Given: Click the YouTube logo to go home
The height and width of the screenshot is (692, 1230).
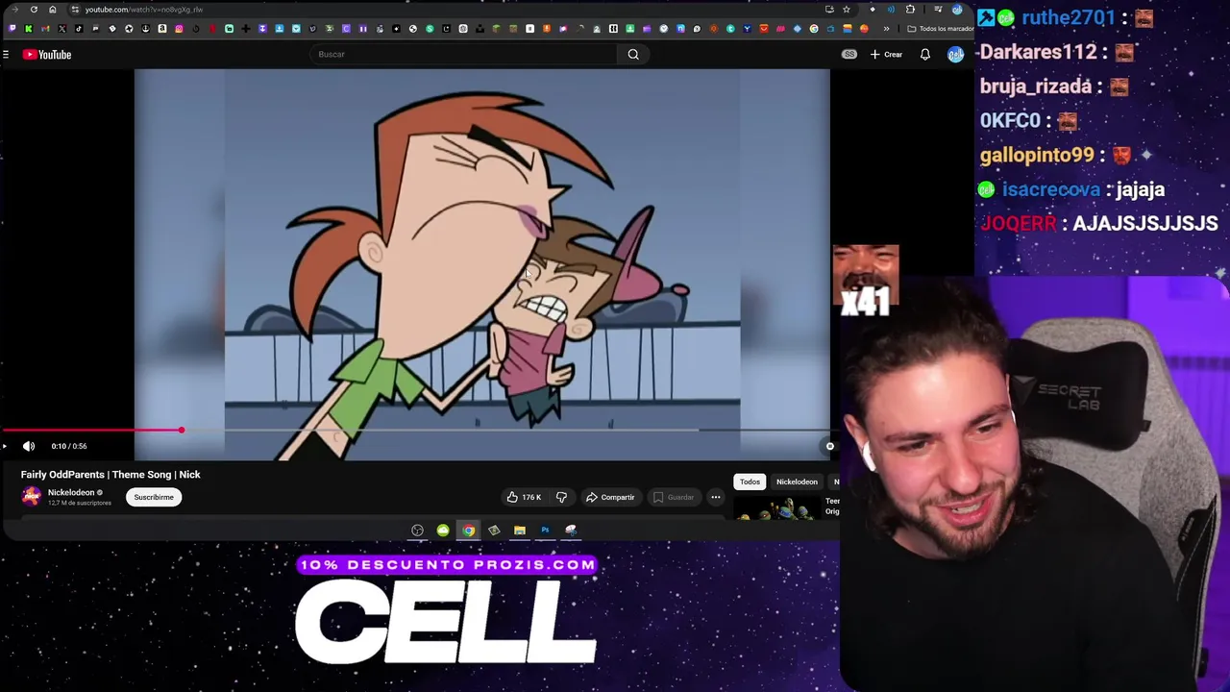Looking at the screenshot, I should (47, 55).
